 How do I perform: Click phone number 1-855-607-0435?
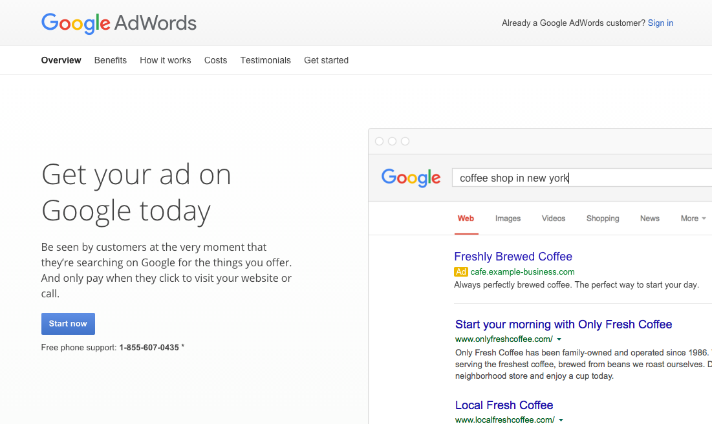149,348
